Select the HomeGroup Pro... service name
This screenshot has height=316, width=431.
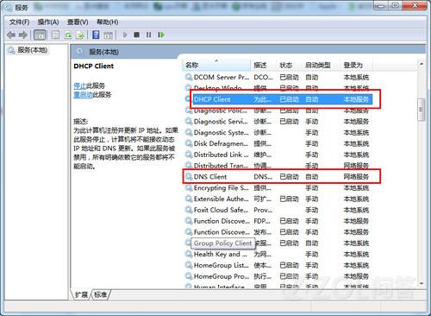[222, 276]
